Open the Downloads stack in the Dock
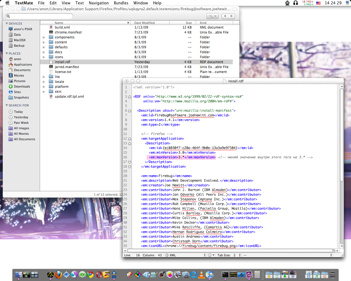 285,275
